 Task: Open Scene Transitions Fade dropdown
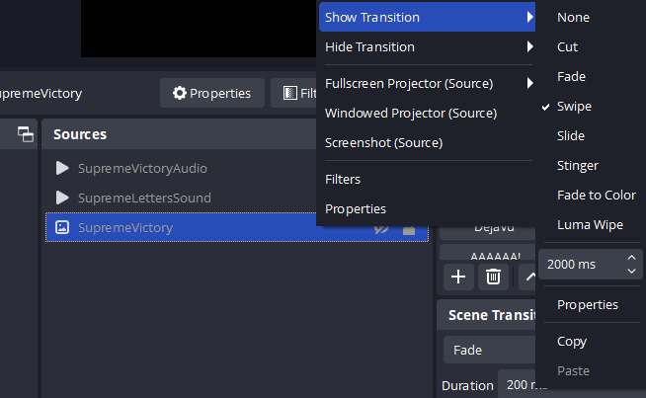point(490,350)
